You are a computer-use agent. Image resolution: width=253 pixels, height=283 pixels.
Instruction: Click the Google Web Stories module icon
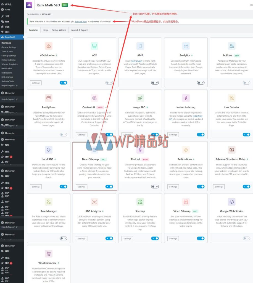(231, 202)
